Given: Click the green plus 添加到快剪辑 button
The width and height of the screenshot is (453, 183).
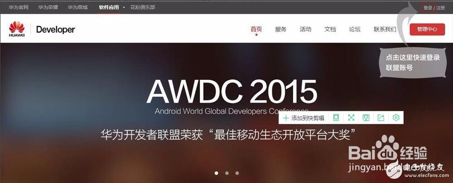Looking at the screenshot, I should click(x=304, y=118).
